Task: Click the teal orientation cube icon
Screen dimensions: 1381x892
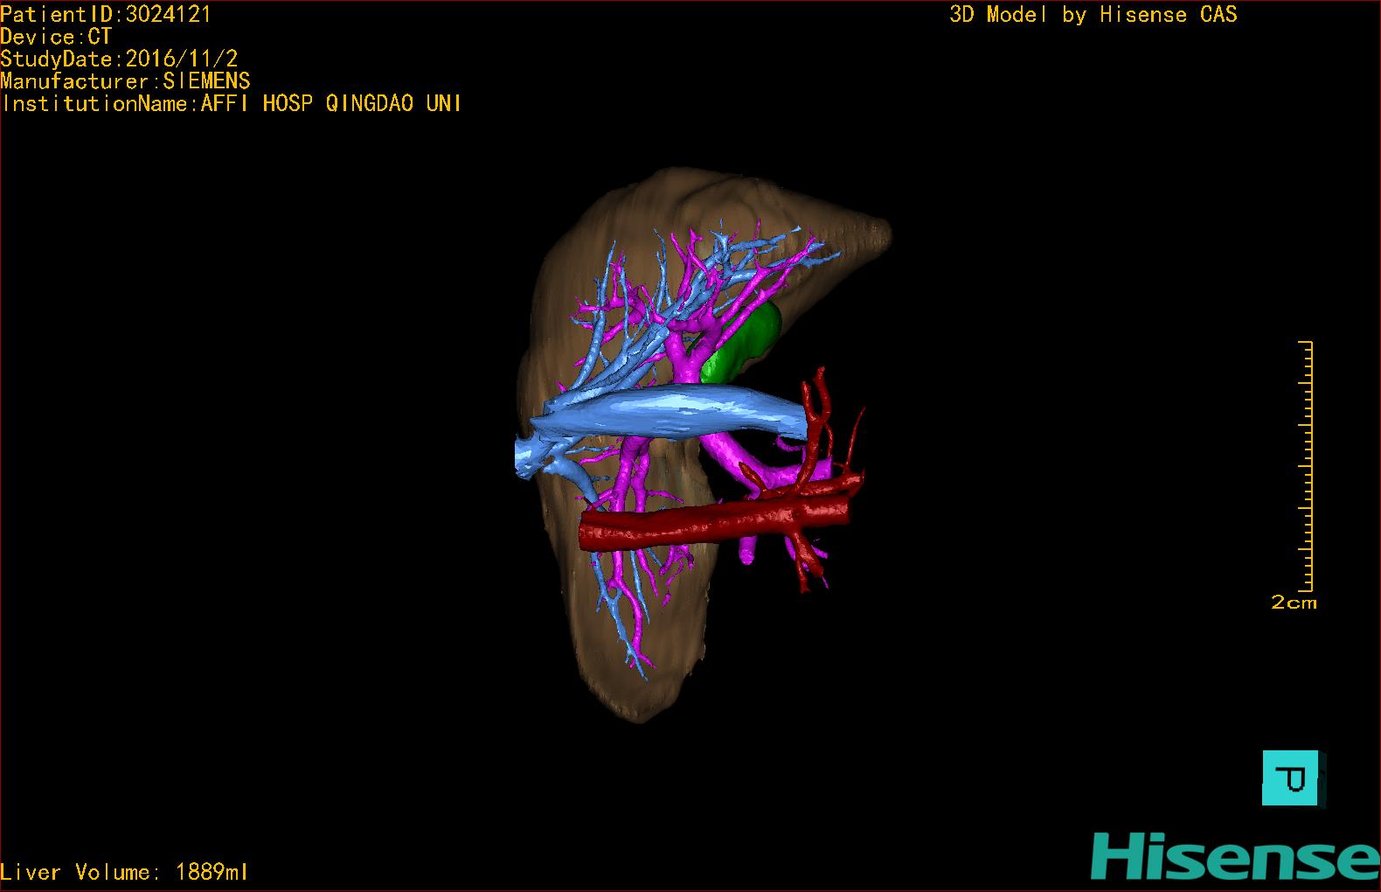Action: [x=1293, y=777]
